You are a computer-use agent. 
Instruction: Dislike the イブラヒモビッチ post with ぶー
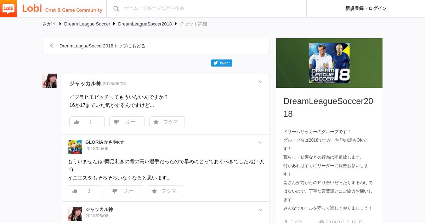pos(127,122)
